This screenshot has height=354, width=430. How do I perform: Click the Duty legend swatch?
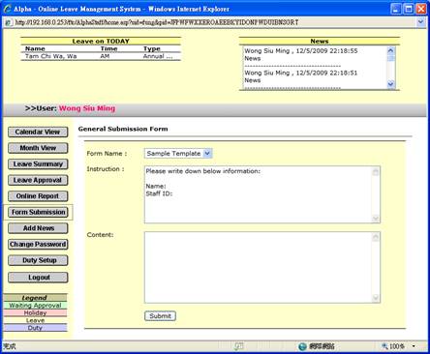(35, 328)
